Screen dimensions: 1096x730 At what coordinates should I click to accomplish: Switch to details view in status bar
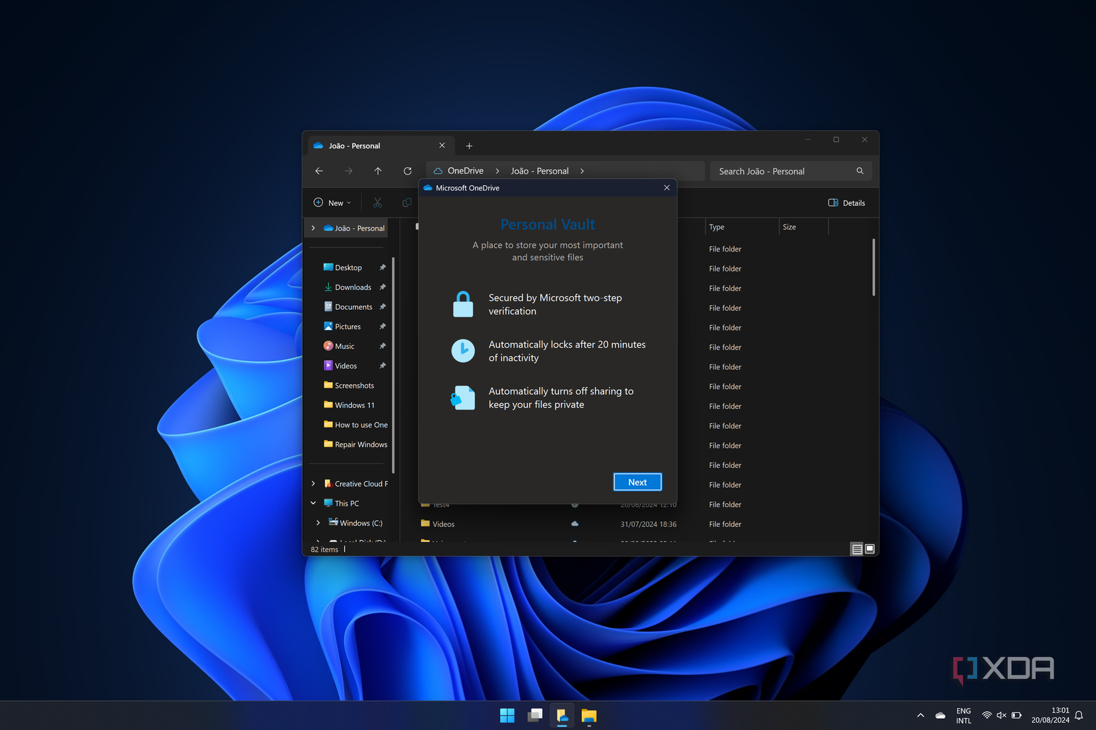coord(856,548)
